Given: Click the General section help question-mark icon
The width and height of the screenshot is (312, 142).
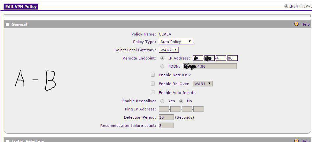Looking at the screenshot, I should [296, 24].
